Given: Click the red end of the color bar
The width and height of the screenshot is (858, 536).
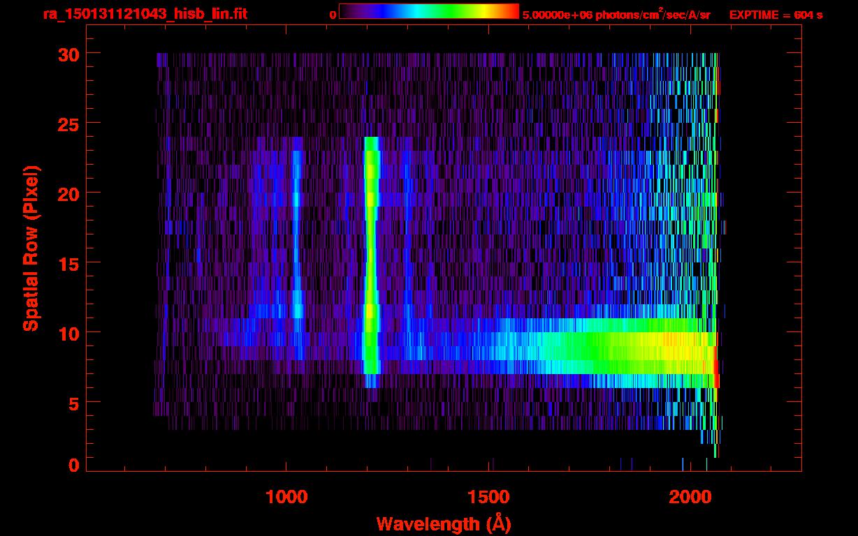Looking at the screenshot, I should [x=514, y=11].
